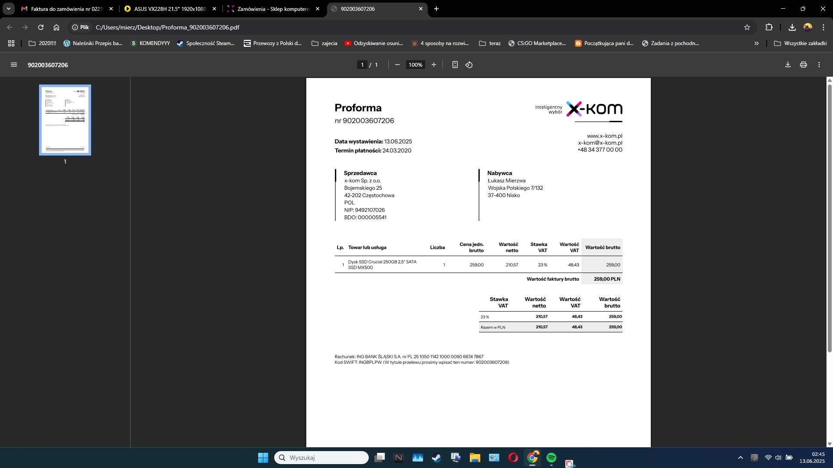This screenshot has width=833, height=468.
Task: Open the Windows Start menu
Action: pyautogui.click(x=263, y=458)
